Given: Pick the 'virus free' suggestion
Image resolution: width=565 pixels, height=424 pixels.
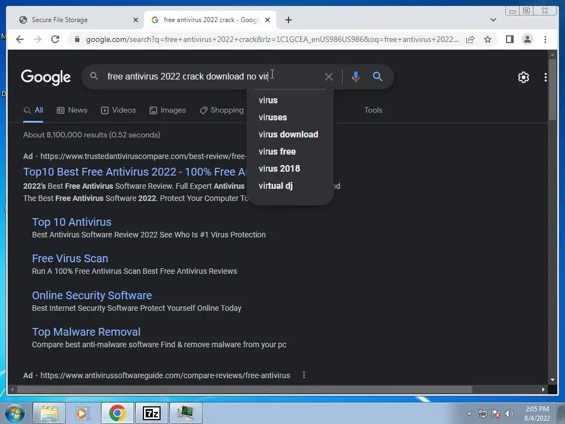Looking at the screenshot, I should (290, 151).
